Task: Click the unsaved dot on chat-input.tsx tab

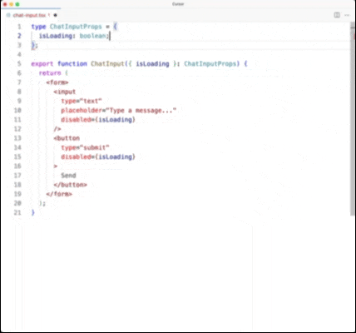Action: (x=55, y=15)
